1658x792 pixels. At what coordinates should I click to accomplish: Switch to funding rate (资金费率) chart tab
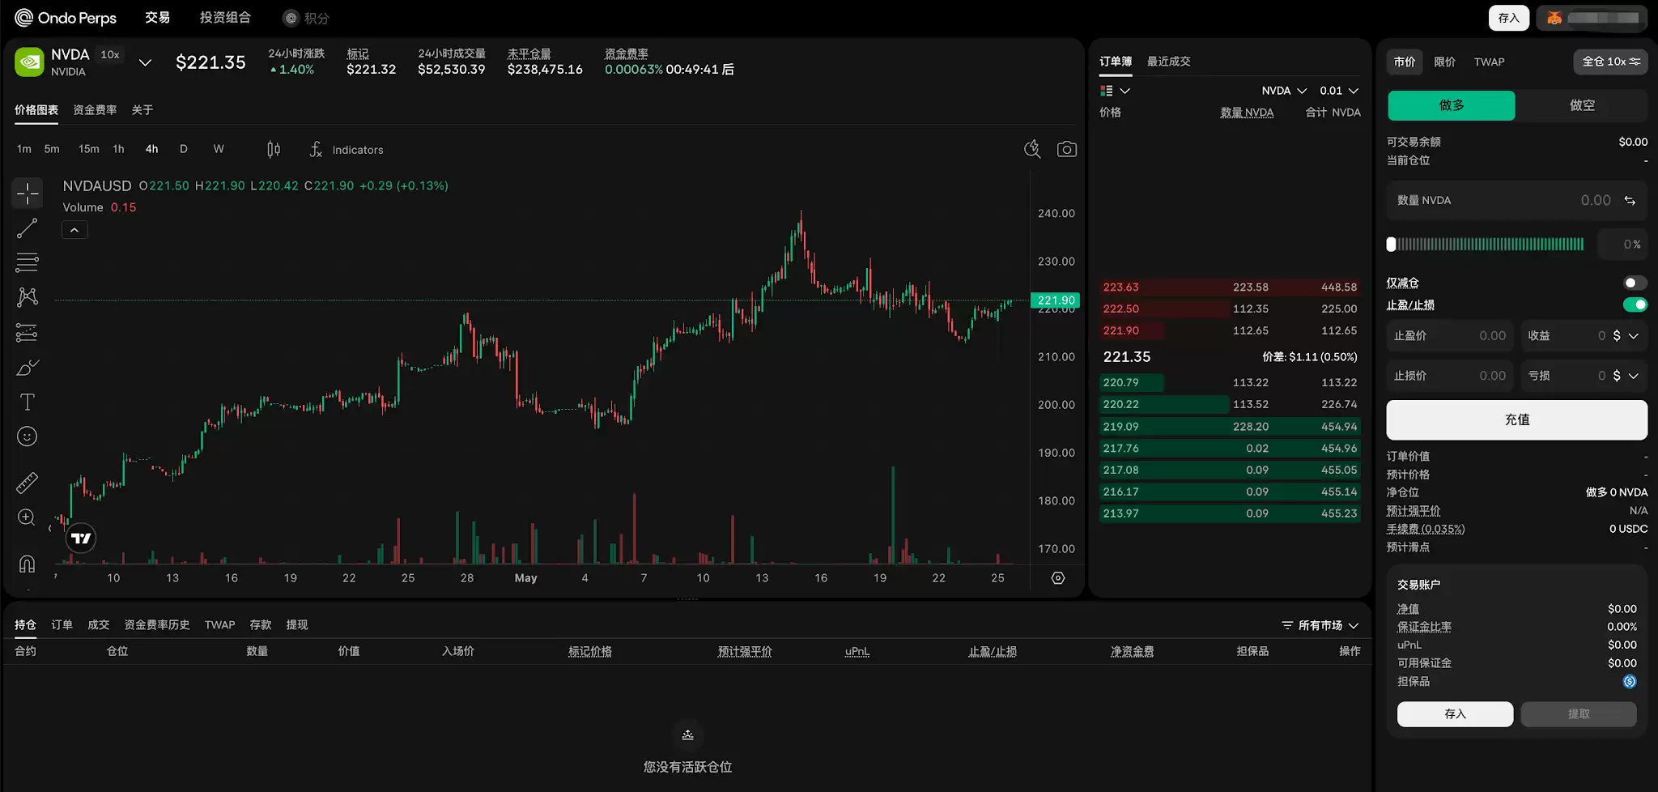point(95,109)
